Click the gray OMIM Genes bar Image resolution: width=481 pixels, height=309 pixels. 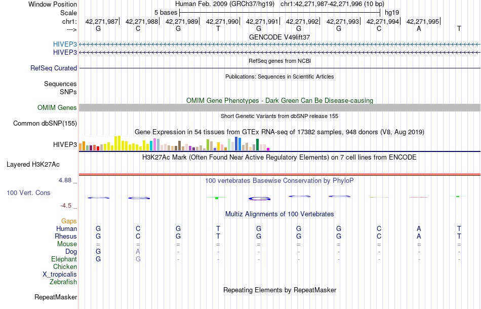279,107
